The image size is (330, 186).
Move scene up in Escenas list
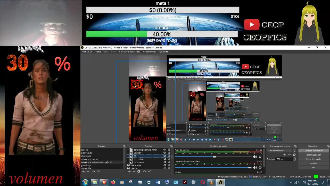pyautogui.click(x=94, y=171)
